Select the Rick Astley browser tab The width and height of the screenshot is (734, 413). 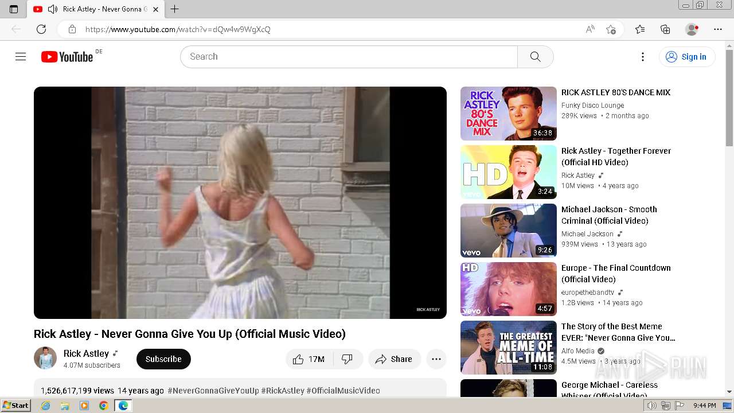[x=96, y=9]
